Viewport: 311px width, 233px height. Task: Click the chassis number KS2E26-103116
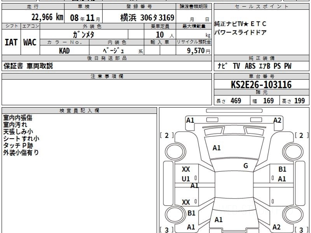point(261,85)
